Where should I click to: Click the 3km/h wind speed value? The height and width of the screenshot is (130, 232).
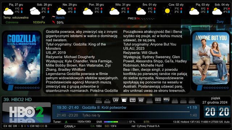pyautogui.click(x=60, y=18)
